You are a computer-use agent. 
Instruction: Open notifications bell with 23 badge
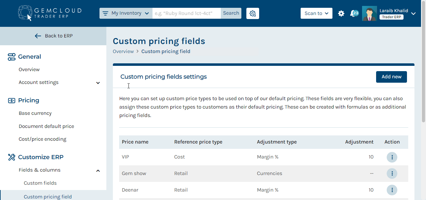pos(354,13)
